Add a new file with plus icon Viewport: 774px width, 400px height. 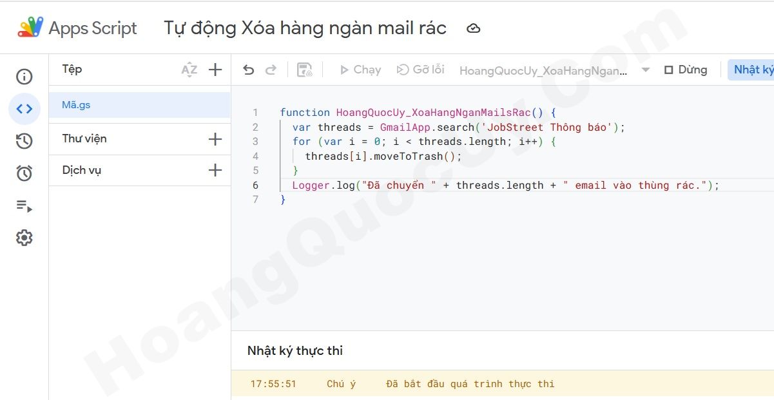[215, 70]
